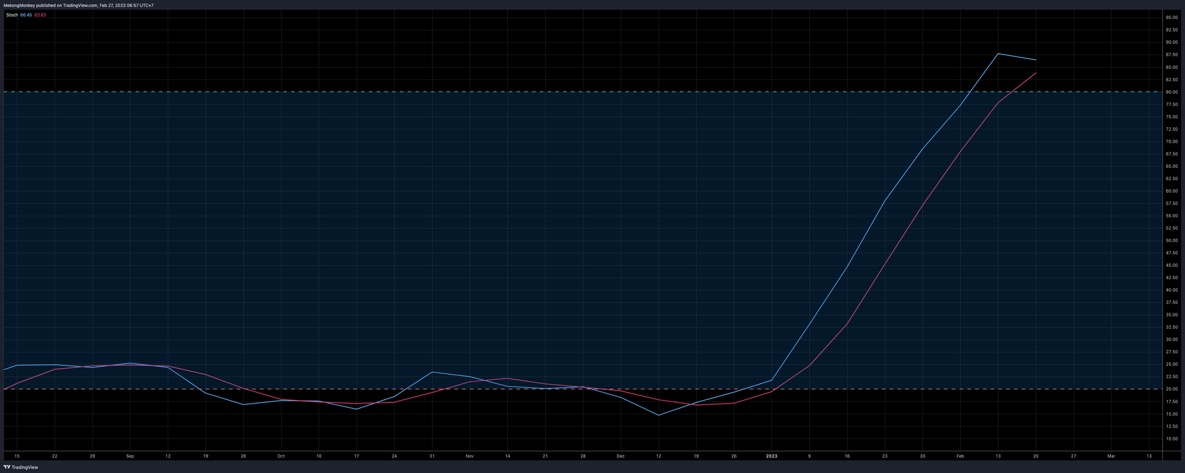This screenshot has width=1185, height=473.
Task: Click the red Stoch value 83.83
Action: click(40, 15)
